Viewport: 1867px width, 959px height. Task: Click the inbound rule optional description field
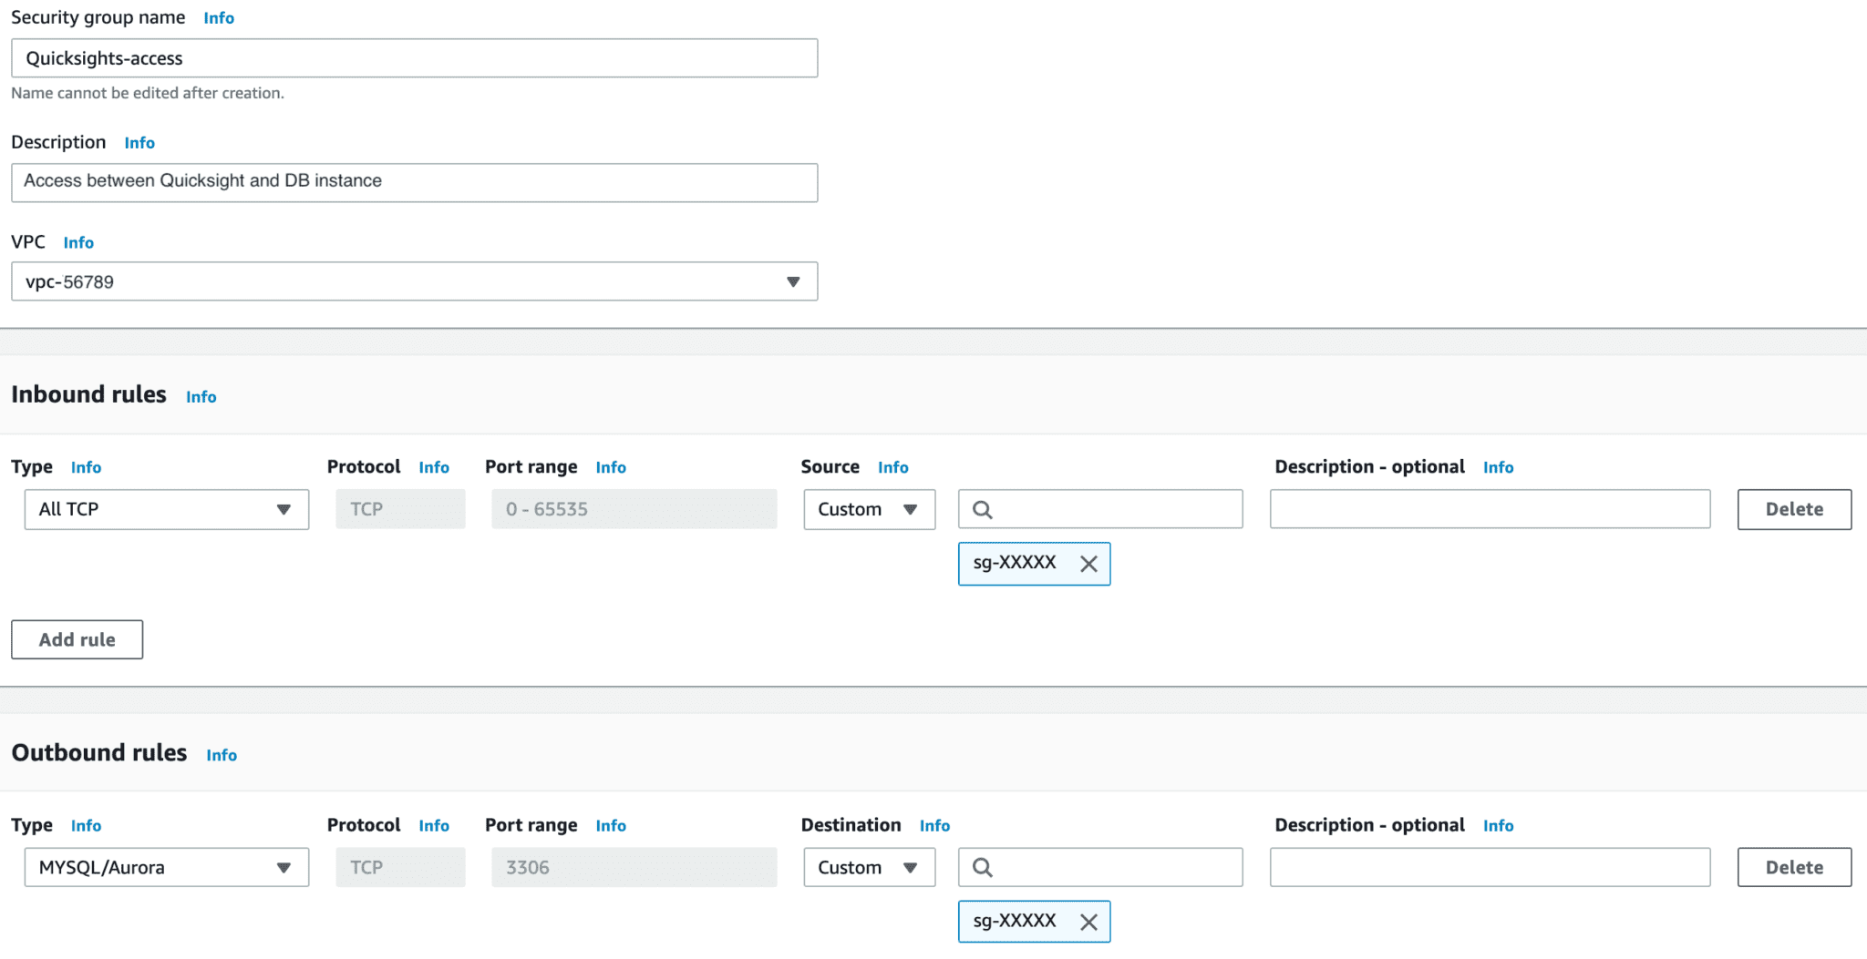click(1490, 509)
